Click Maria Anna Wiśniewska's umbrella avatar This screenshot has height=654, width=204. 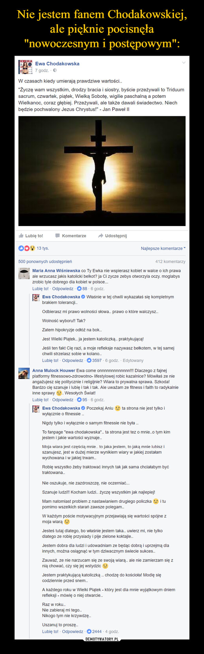(x=24, y=274)
